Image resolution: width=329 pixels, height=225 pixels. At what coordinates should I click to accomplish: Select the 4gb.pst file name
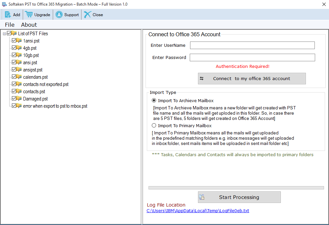point(30,48)
